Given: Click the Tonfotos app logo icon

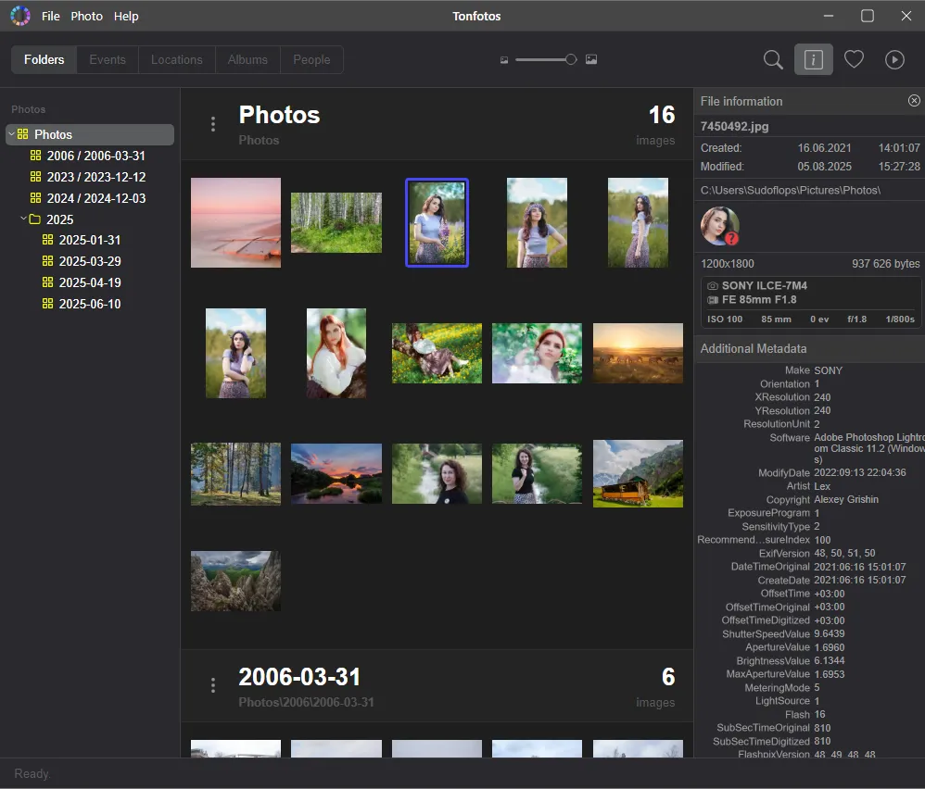Looking at the screenshot, I should click(20, 16).
